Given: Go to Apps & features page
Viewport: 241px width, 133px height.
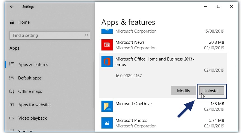Looking at the screenshot, I should click(x=33, y=65).
